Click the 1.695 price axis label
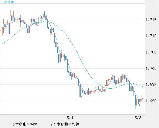 (151, 85)
